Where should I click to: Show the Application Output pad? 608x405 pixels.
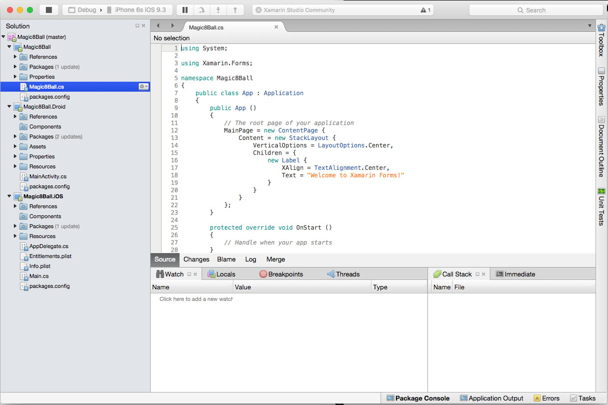click(x=492, y=398)
